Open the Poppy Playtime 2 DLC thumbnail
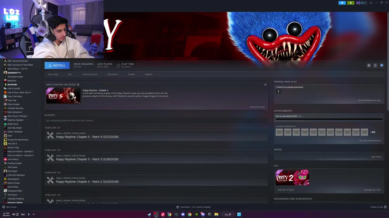This screenshot has width=389, height=218. point(292,177)
